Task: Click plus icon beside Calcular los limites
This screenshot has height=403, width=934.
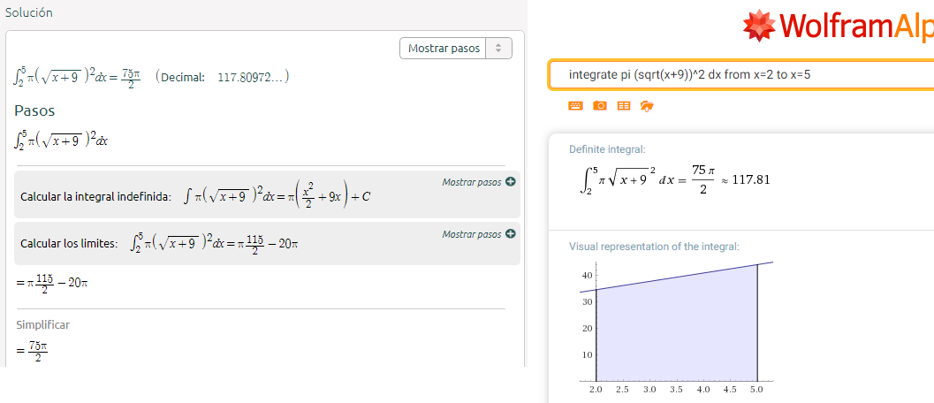Action: point(510,234)
